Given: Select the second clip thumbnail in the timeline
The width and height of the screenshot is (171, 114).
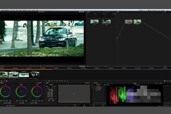Looking at the screenshot, I should click(x=13, y=75).
